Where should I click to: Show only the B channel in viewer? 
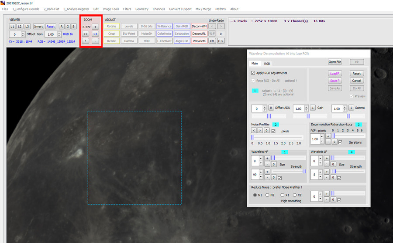[x=74, y=27]
